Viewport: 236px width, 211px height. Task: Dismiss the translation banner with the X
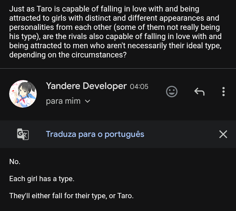pyautogui.click(x=223, y=134)
